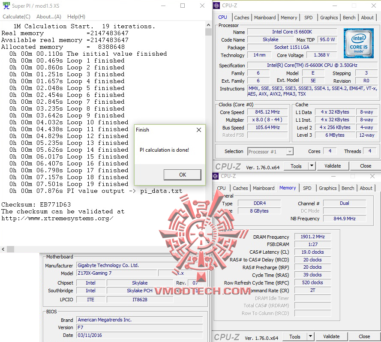Click OK in the Finish dialog
This screenshot has width=381, height=342.
coord(183,175)
